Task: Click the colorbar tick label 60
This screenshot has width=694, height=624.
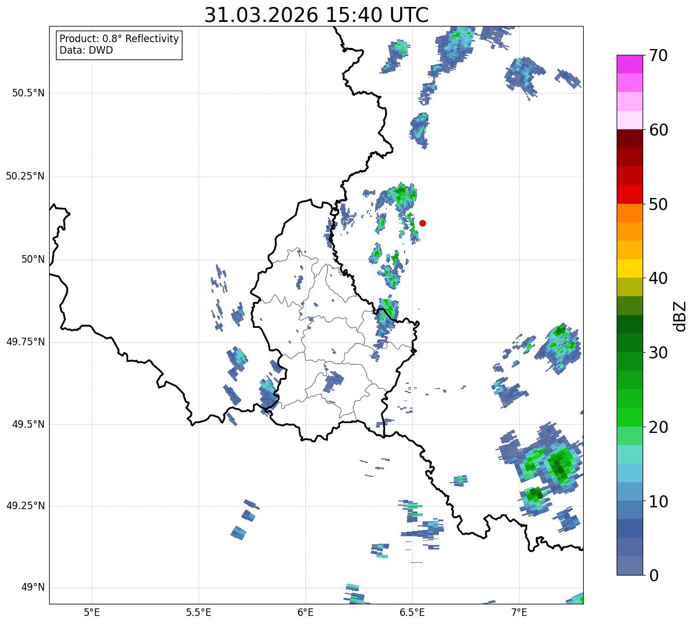Action: point(658,130)
